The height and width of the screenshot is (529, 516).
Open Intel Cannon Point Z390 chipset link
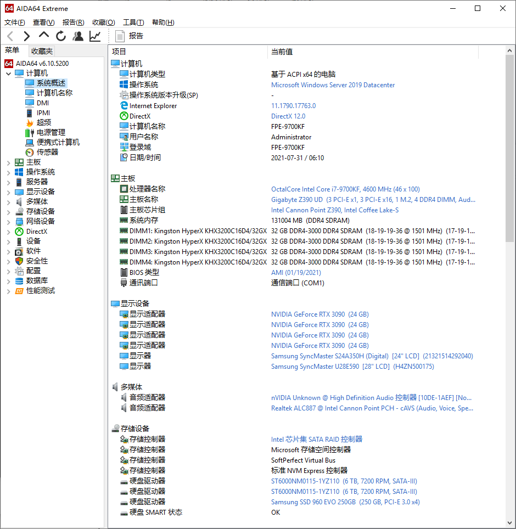[335, 210]
